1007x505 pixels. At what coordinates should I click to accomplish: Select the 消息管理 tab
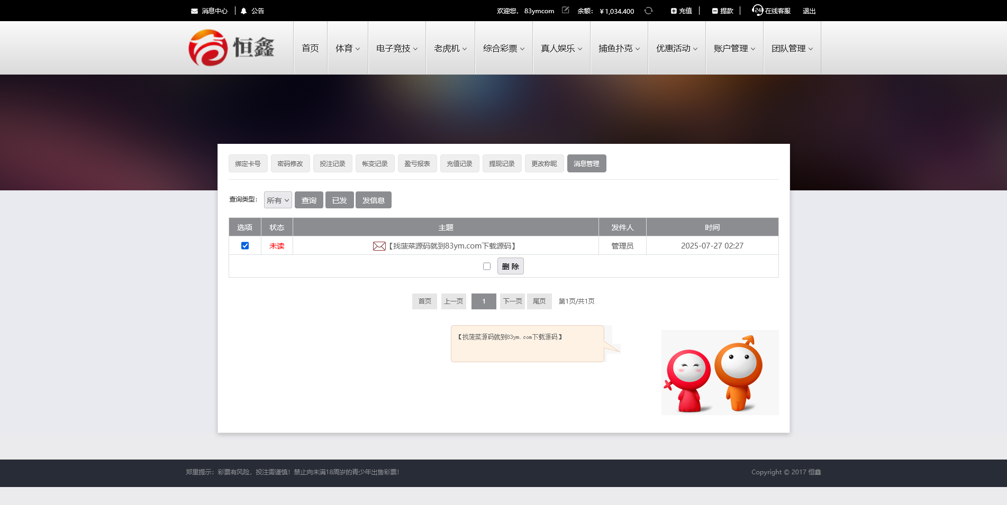[587, 163]
